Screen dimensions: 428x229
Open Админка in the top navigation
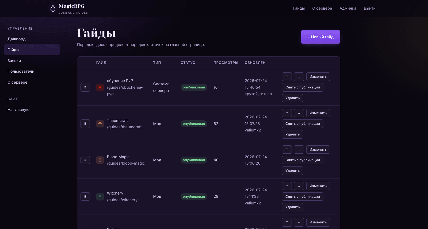click(348, 8)
